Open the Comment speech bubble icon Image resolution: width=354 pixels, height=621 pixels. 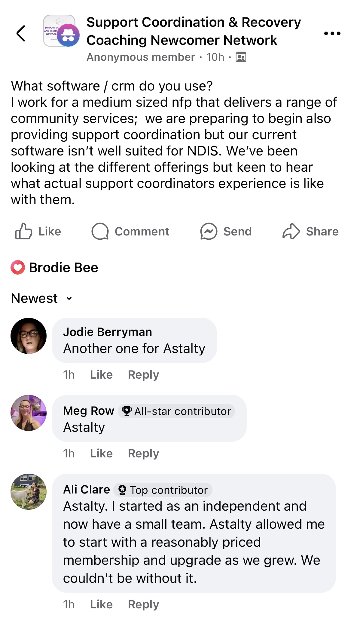(x=100, y=231)
